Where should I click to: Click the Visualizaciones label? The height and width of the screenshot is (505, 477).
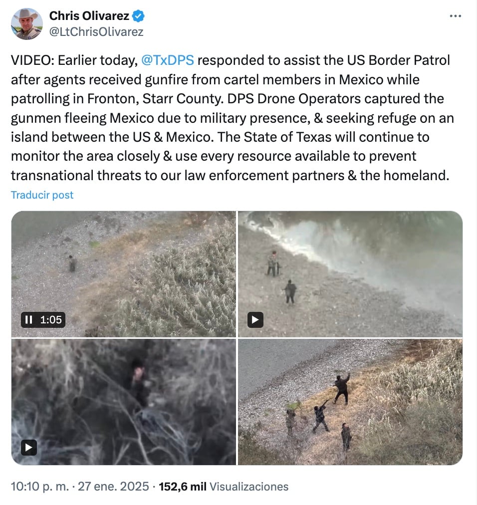[x=249, y=487]
